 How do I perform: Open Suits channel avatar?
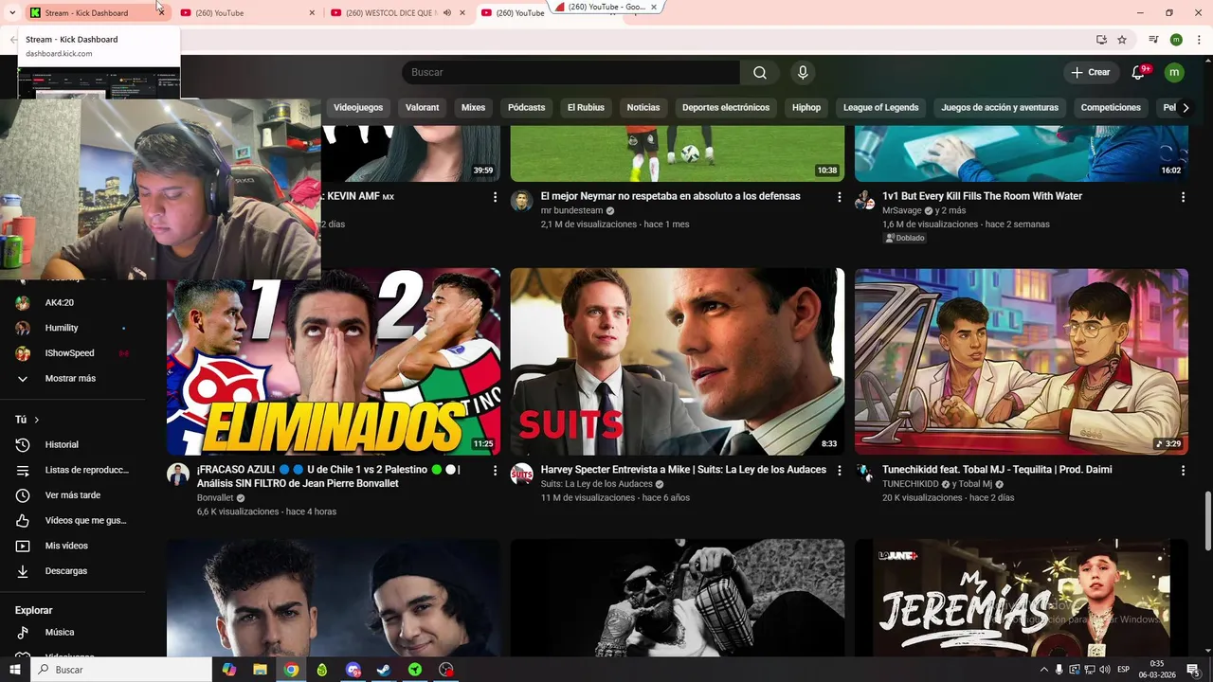521,475
